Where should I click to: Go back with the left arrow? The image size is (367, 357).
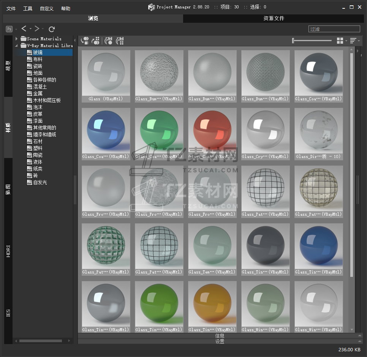[x=24, y=29]
